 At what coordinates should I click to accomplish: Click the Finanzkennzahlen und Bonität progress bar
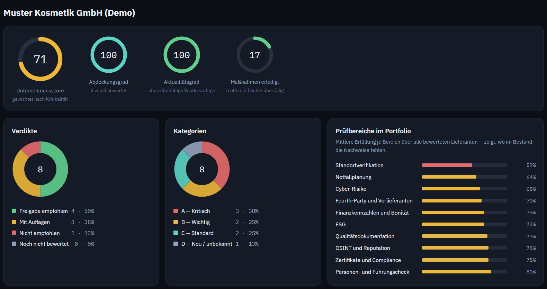[x=465, y=213]
